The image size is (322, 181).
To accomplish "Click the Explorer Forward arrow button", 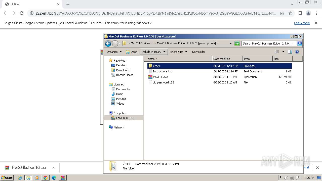I will click(115, 43).
